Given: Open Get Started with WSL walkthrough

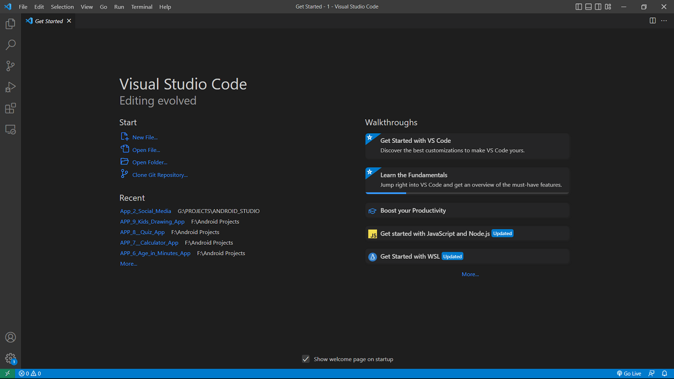Looking at the screenshot, I should (467, 257).
